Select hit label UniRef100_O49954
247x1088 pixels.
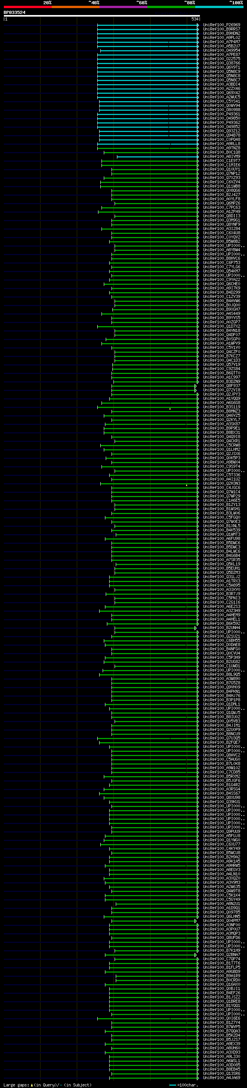coord(221,50)
